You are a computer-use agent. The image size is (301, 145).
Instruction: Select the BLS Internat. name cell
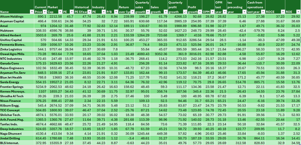click(17, 143)
